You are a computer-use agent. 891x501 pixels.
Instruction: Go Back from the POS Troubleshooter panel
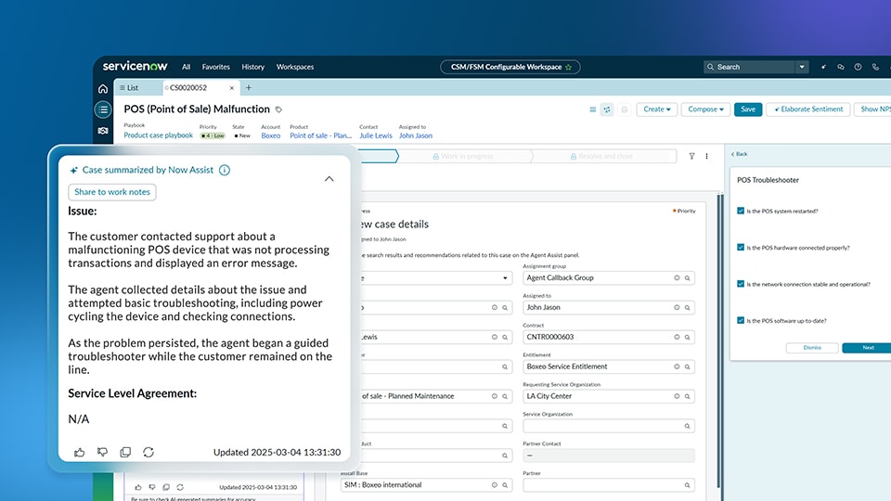740,154
